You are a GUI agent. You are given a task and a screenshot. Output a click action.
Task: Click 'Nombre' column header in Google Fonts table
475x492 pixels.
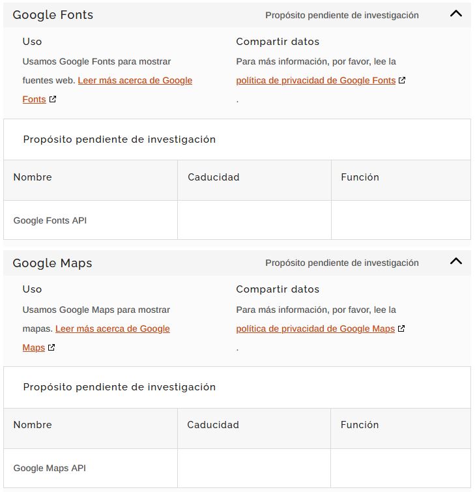coord(33,177)
